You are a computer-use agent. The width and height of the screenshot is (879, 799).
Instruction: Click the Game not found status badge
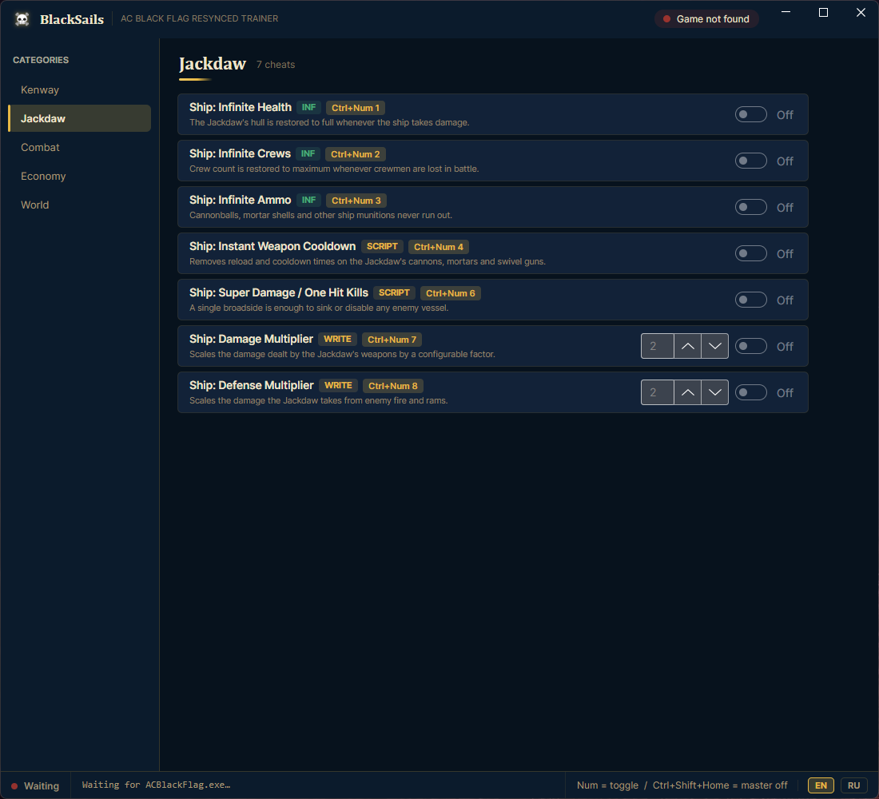(706, 19)
